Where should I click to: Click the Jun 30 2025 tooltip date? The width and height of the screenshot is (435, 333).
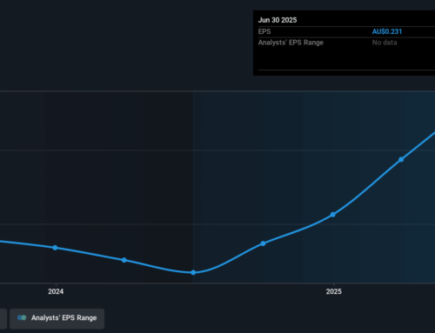click(x=278, y=20)
